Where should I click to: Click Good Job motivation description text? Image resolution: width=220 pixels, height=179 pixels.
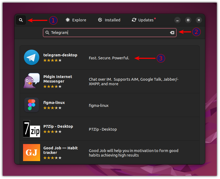tap(134, 153)
